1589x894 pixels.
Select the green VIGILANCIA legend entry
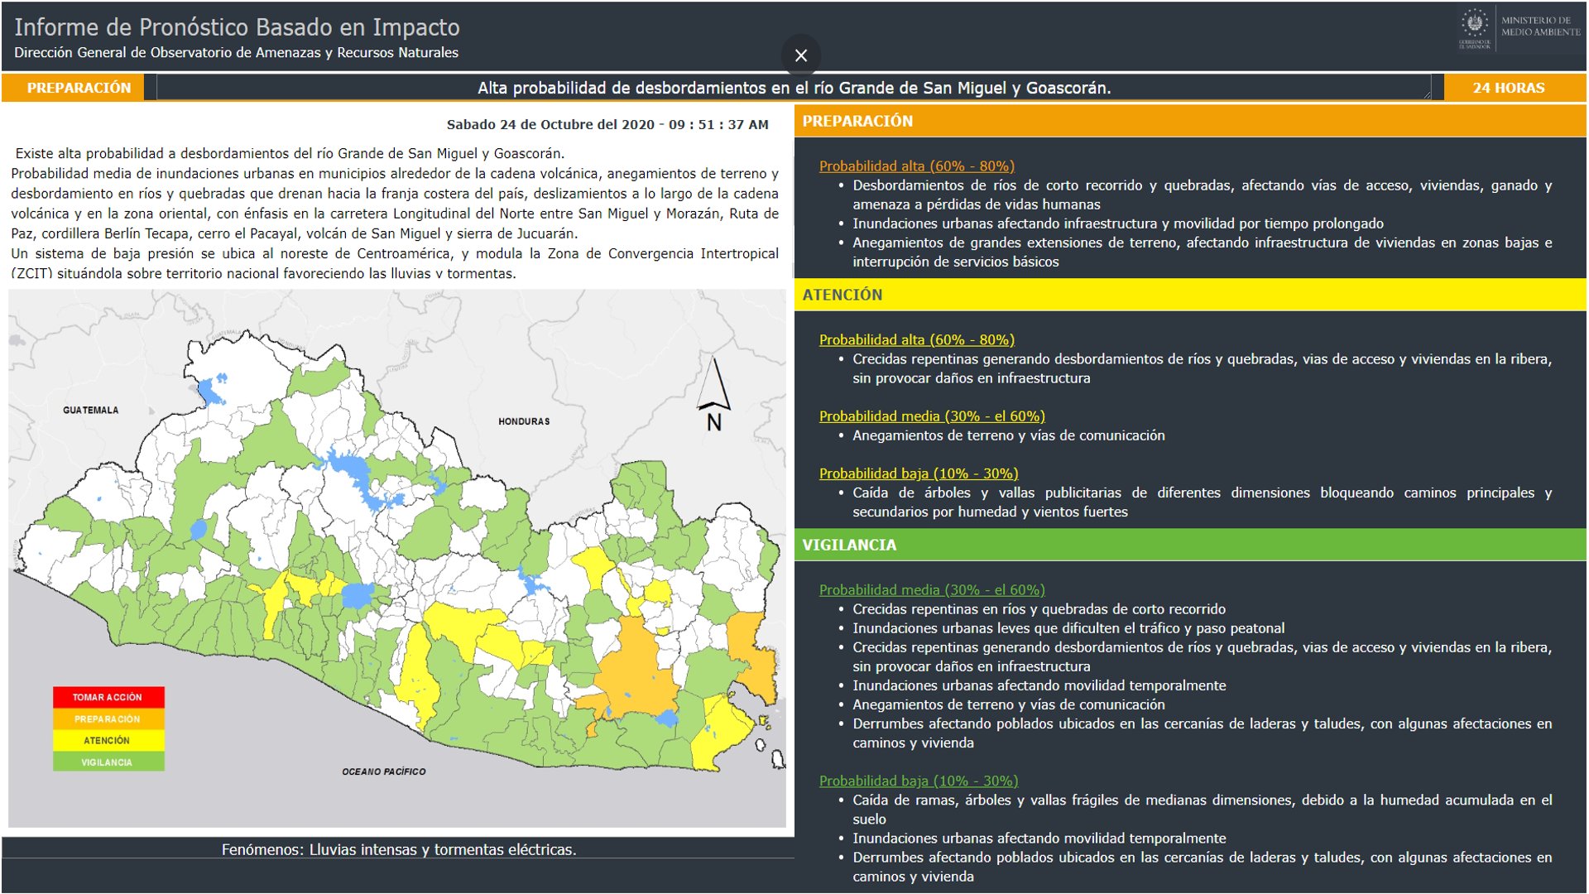pos(108,762)
